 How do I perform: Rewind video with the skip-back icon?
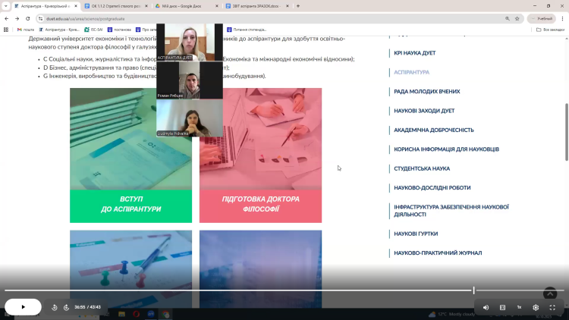55,307
